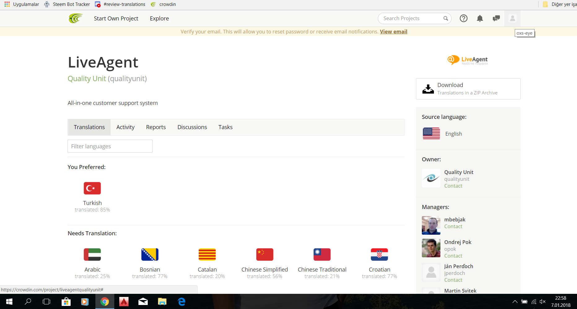Open the Wi-Fi network tray icon
This screenshot has width=577, height=309.
tap(534, 302)
